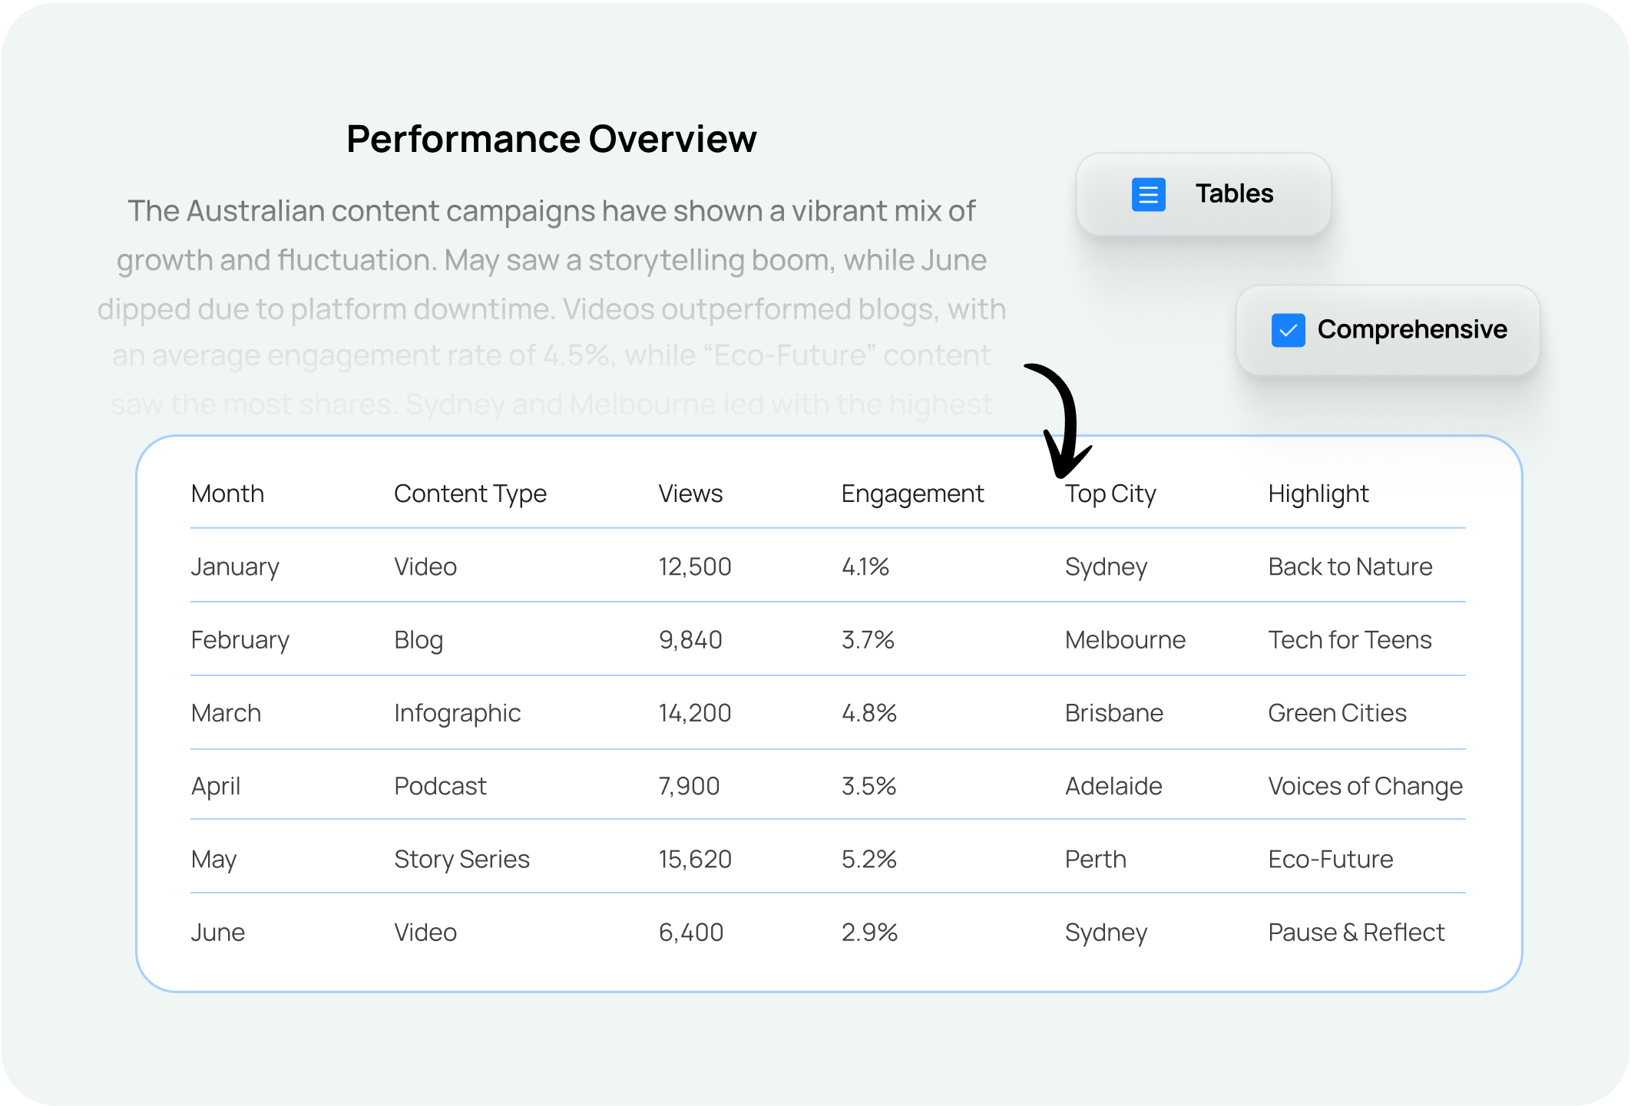Toggle the Comprehensive checkbox
The image size is (1631, 1106).
coord(1288,330)
